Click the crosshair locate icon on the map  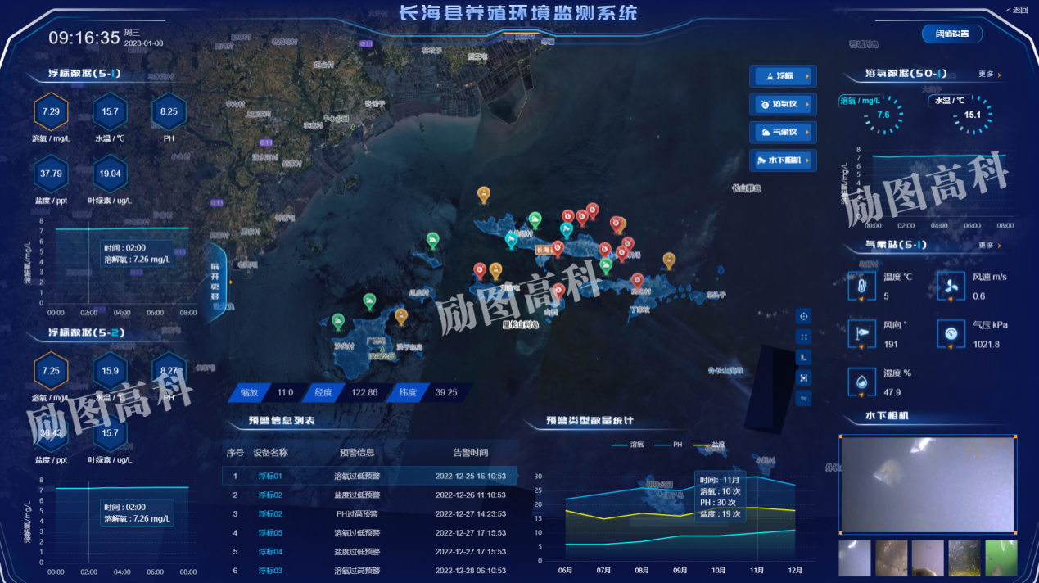click(803, 316)
